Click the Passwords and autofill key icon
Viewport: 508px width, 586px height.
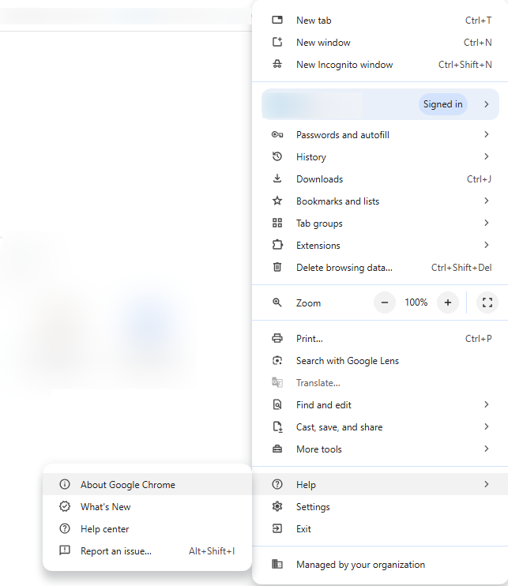coord(277,135)
